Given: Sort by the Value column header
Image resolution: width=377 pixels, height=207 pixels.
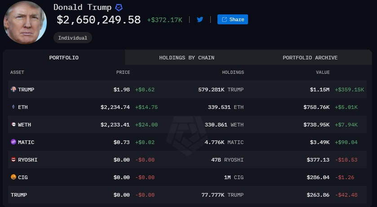Looking at the screenshot, I should pos(323,72).
